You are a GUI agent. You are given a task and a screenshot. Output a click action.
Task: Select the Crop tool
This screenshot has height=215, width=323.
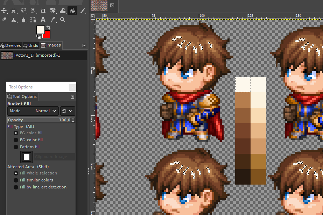[x=43, y=10]
